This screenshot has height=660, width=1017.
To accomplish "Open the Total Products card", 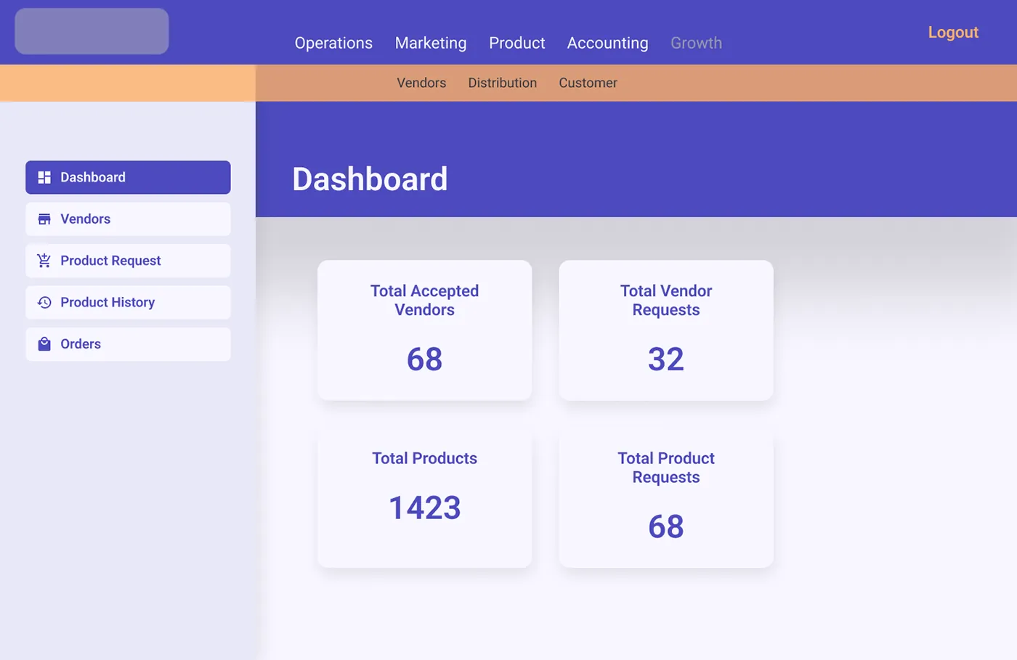I will (425, 498).
